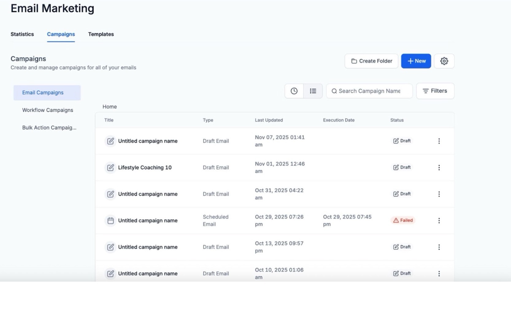
Task: Switch to the Statistics tab
Action: tap(22, 34)
